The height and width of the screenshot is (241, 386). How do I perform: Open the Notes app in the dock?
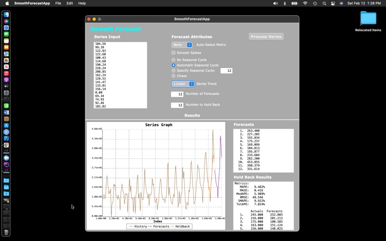(6, 41)
